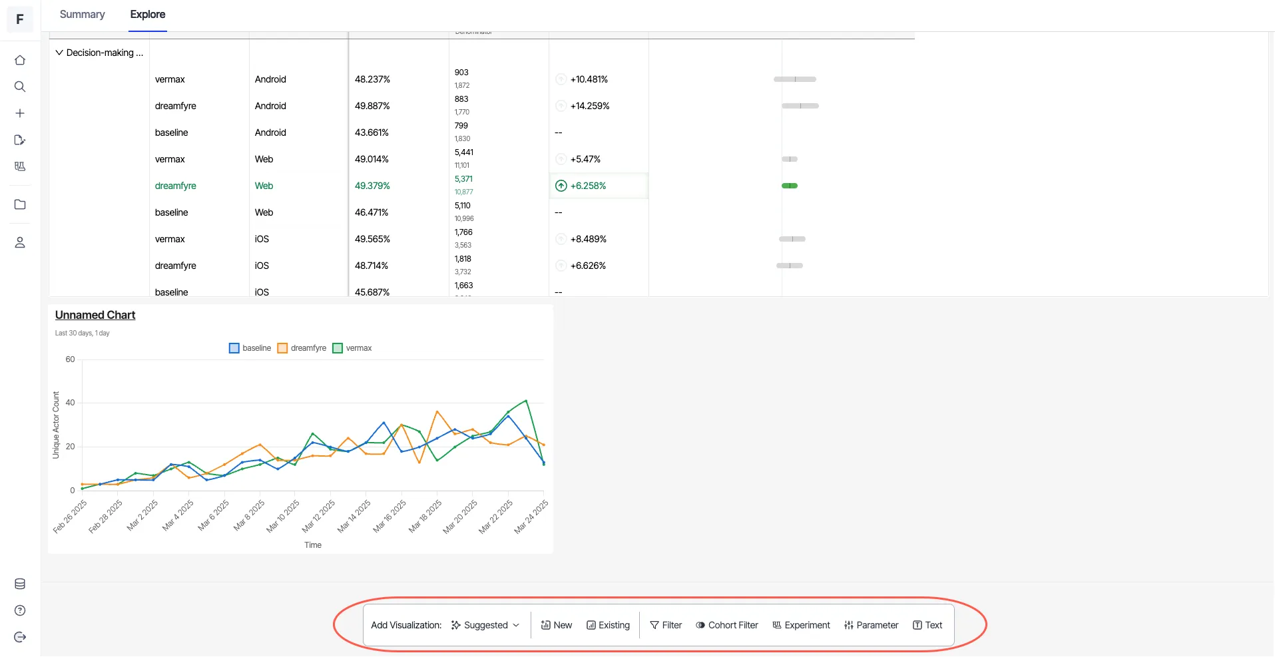Click the confidence interval bar for vermax iOS
This screenshot has width=1275, height=657.
coord(792,239)
